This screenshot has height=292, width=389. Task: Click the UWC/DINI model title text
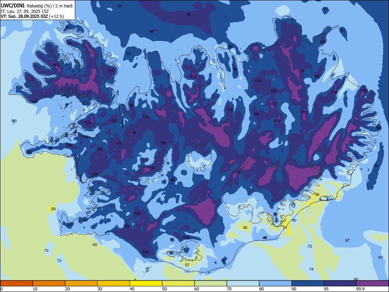[x=12, y=6]
